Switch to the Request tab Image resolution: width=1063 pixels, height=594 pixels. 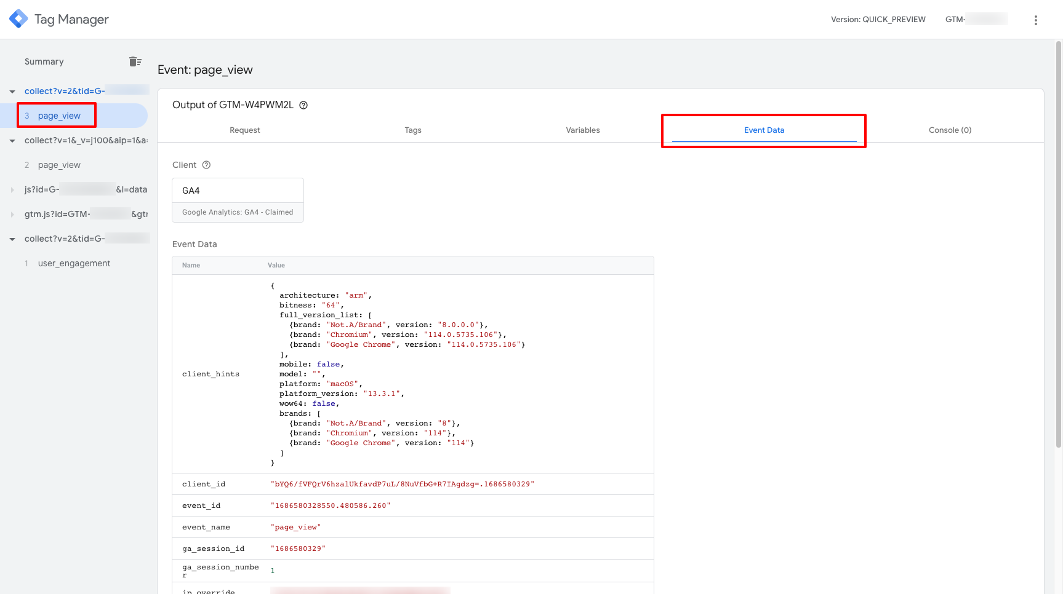pyautogui.click(x=244, y=130)
